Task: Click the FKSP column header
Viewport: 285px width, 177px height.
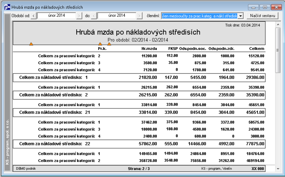Action: 173,49
